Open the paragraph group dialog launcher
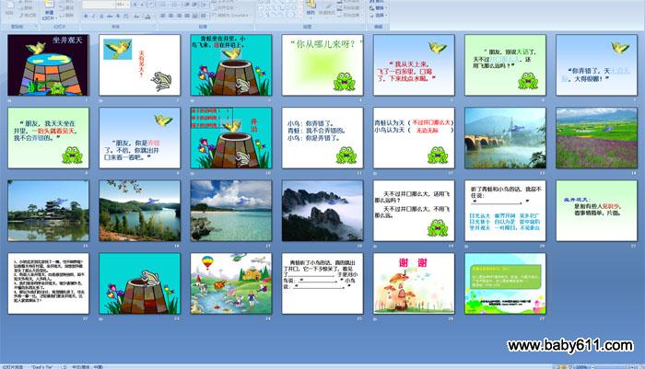 point(252,27)
